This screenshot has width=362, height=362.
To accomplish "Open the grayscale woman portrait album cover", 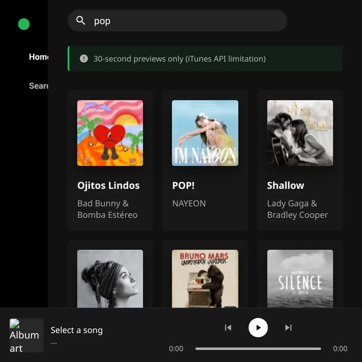I will pyautogui.click(x=110, y=279).
